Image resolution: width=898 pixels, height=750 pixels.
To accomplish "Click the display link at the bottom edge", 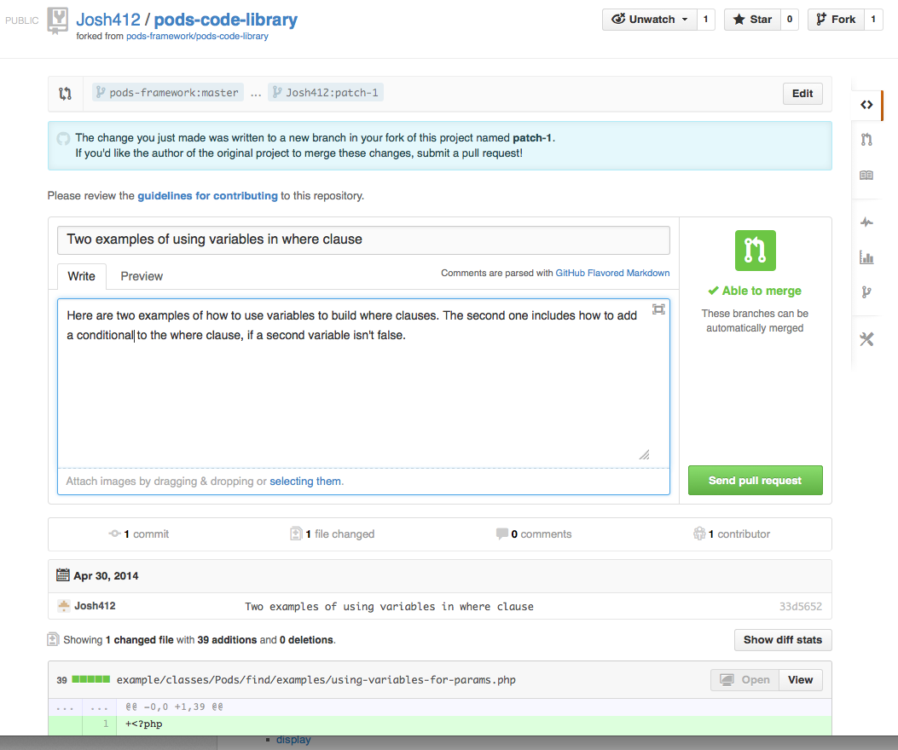I will pyautogui.click(x=293, y=739).
